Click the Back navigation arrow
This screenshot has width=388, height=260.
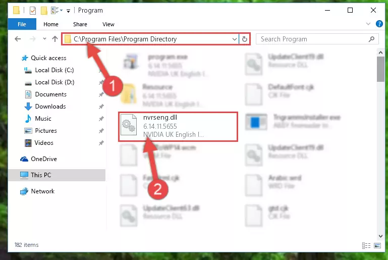tap(18, 39)
